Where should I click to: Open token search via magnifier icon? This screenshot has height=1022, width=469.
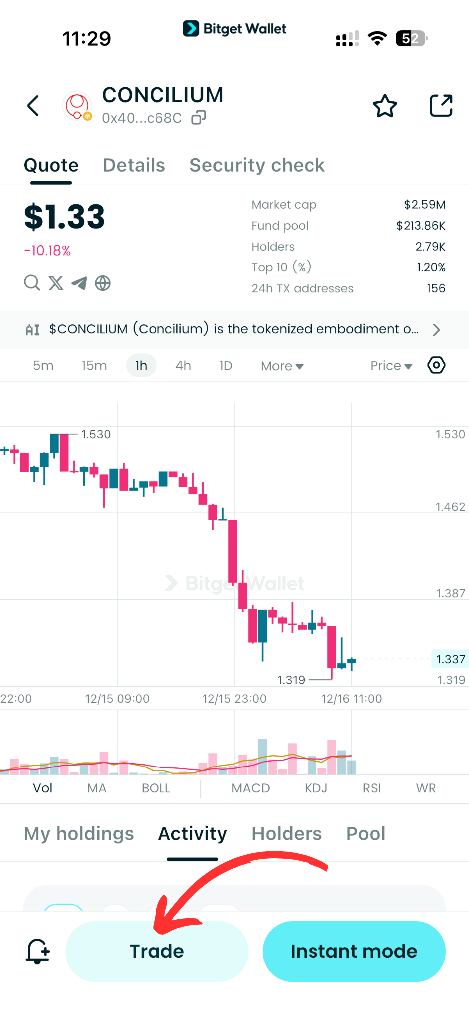point(31,283)
